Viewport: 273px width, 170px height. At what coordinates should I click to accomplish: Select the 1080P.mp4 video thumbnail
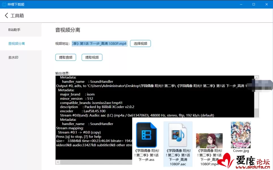(x=209, y=141)
